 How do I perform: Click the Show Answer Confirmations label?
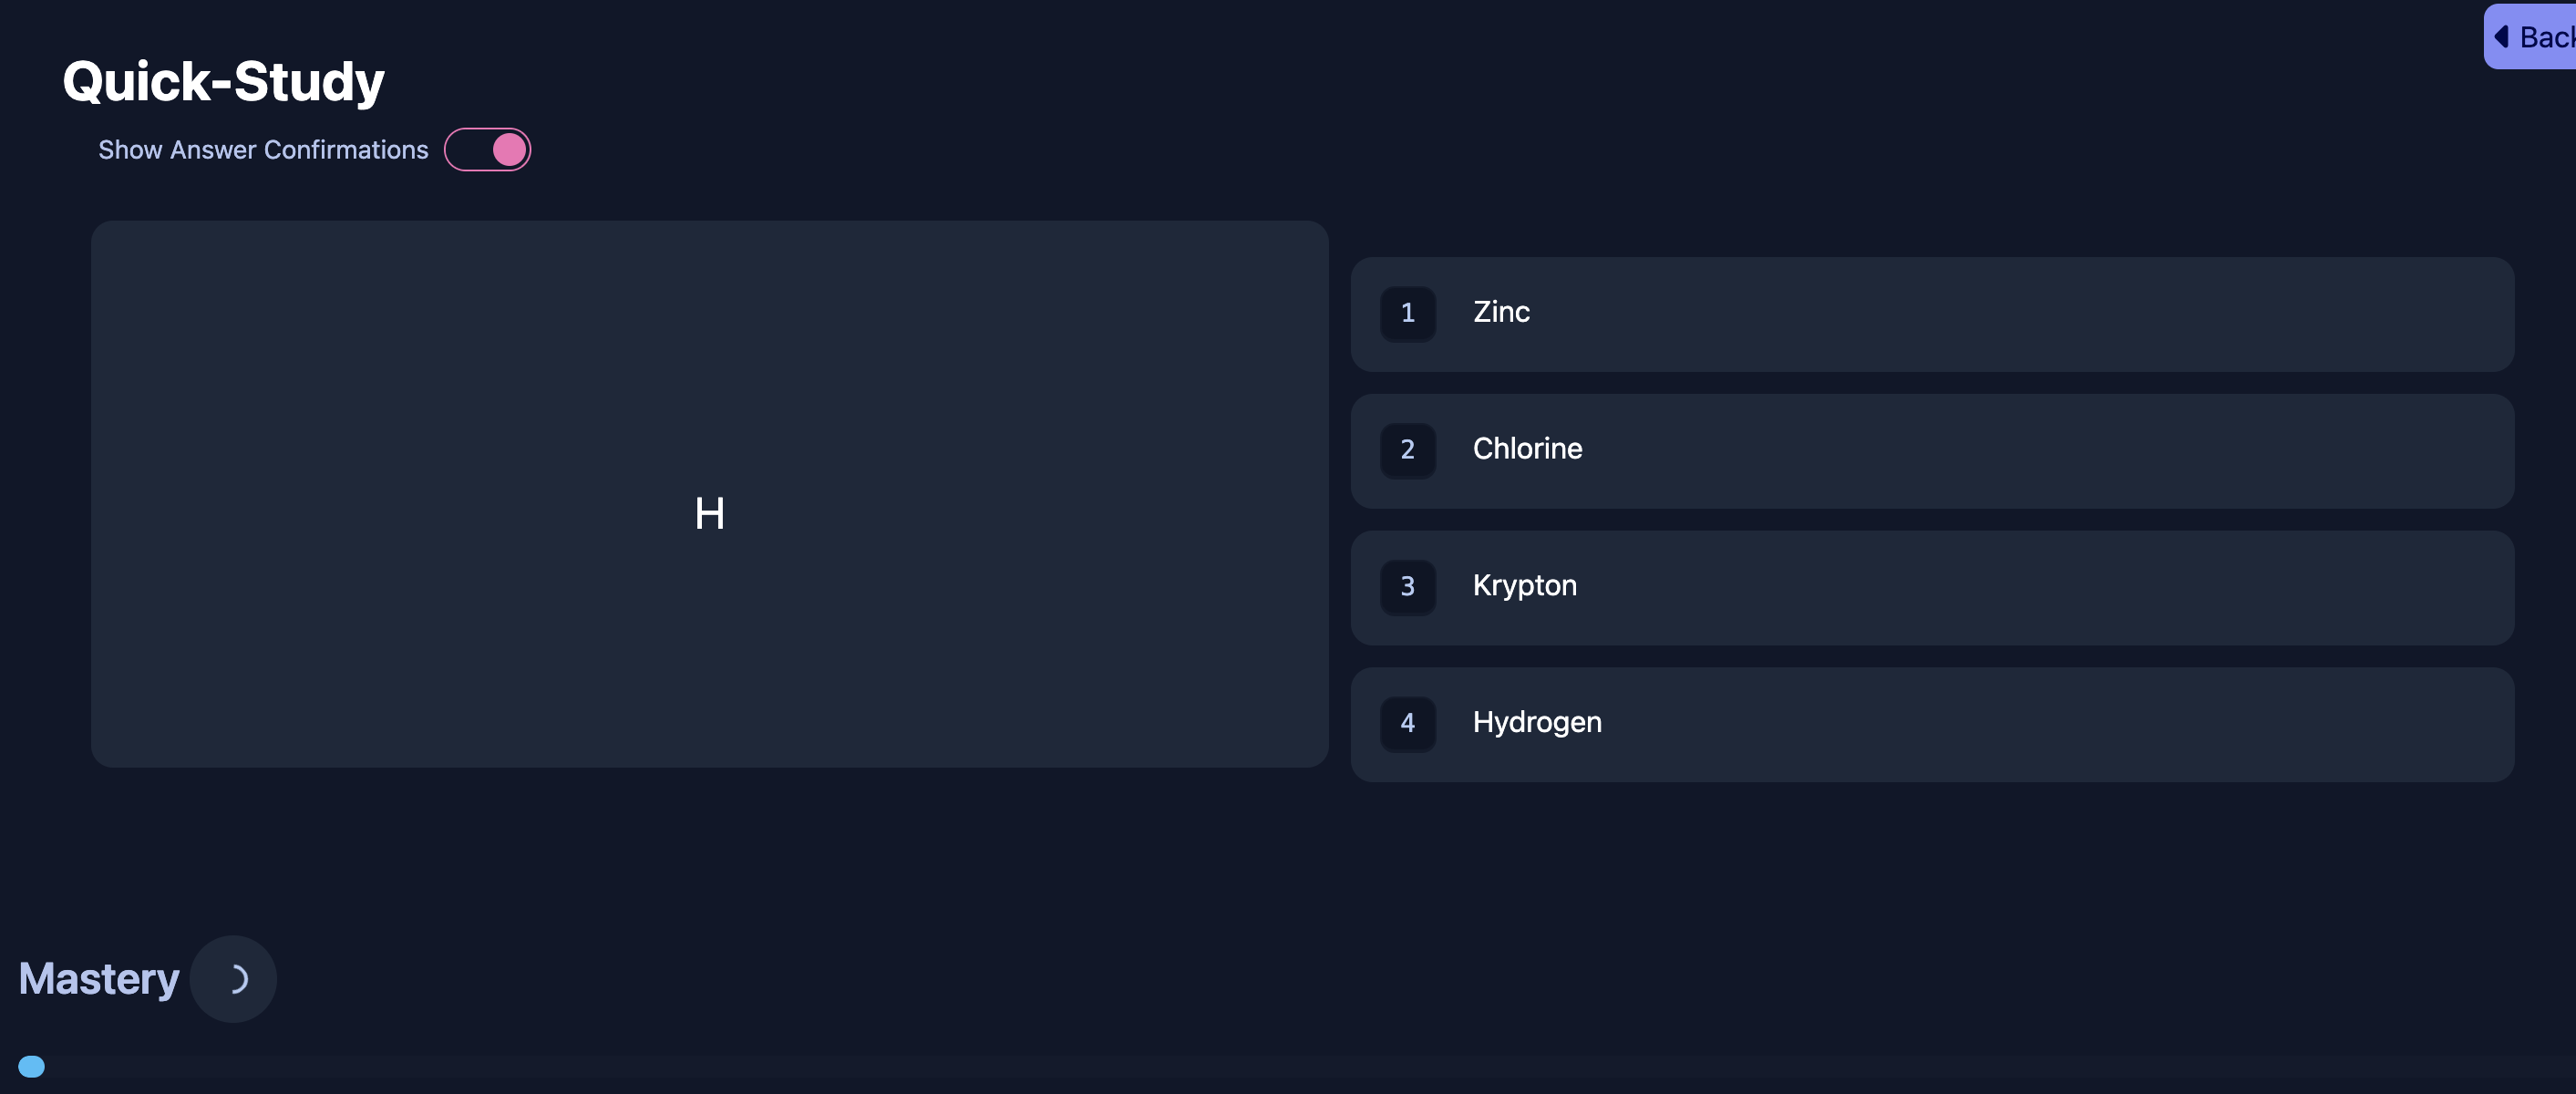coord(263,150)
